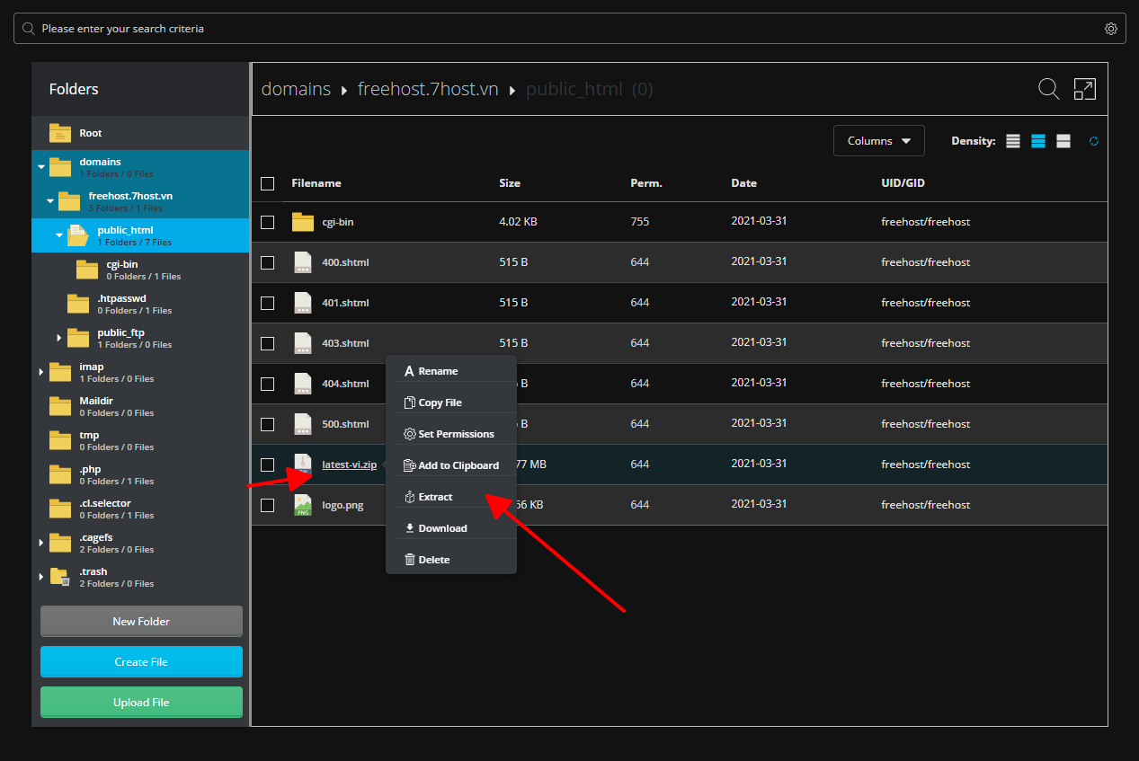Collapse the freehost.7host.vn tree arrow

pyautogui.click(x=49, y=201)
